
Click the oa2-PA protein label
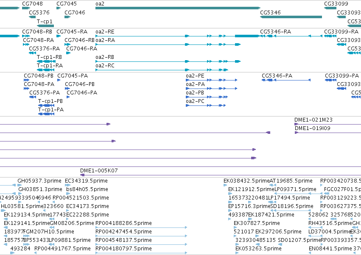coord(196,84)
